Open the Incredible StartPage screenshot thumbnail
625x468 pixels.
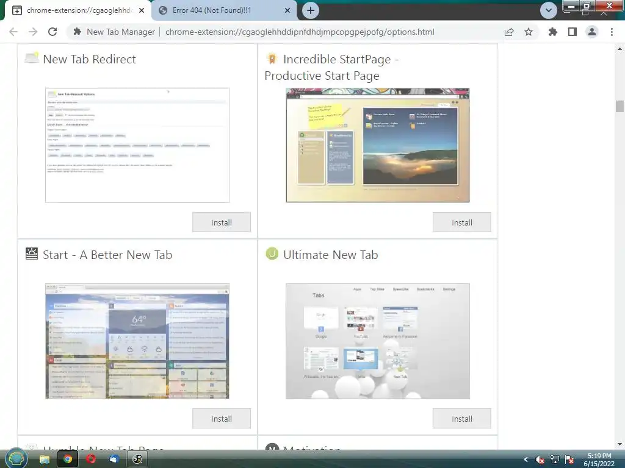[377, 145]
